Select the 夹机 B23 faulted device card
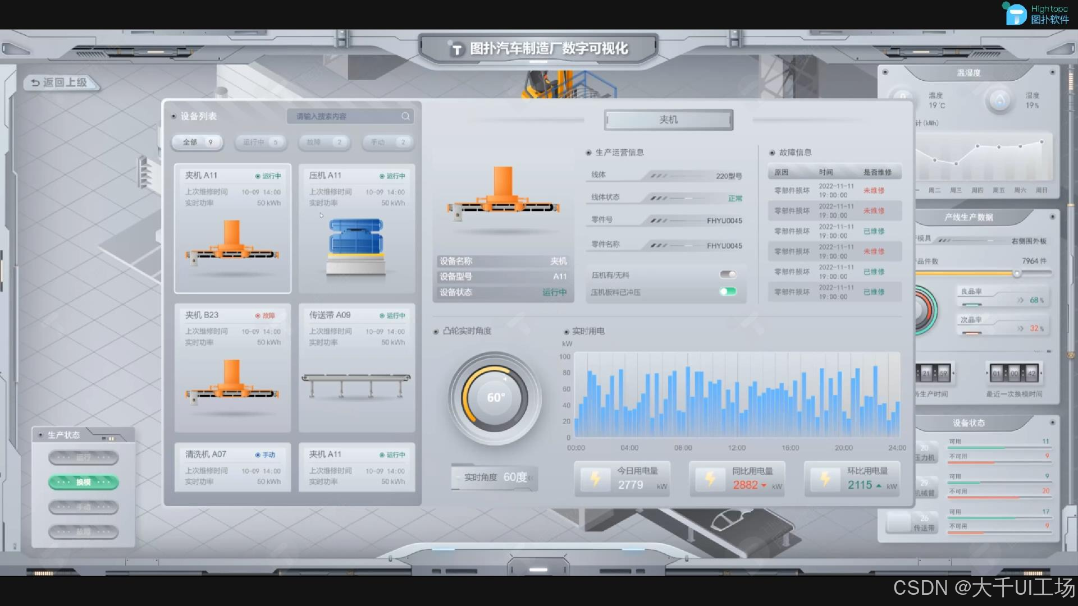 click(x=232, y=368)
